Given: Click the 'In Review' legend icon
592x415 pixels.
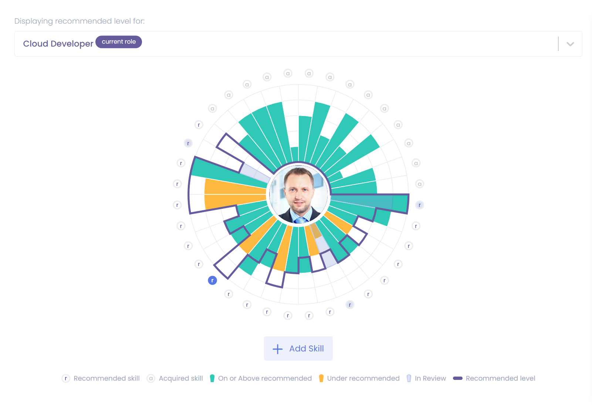Looking at the screenshot, I should (x=408, y=378).
